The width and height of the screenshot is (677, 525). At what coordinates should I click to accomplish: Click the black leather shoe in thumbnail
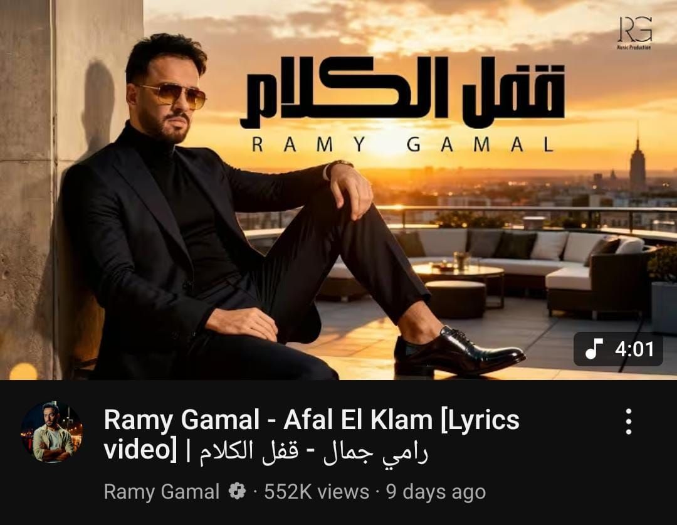[x=458, y=351]
